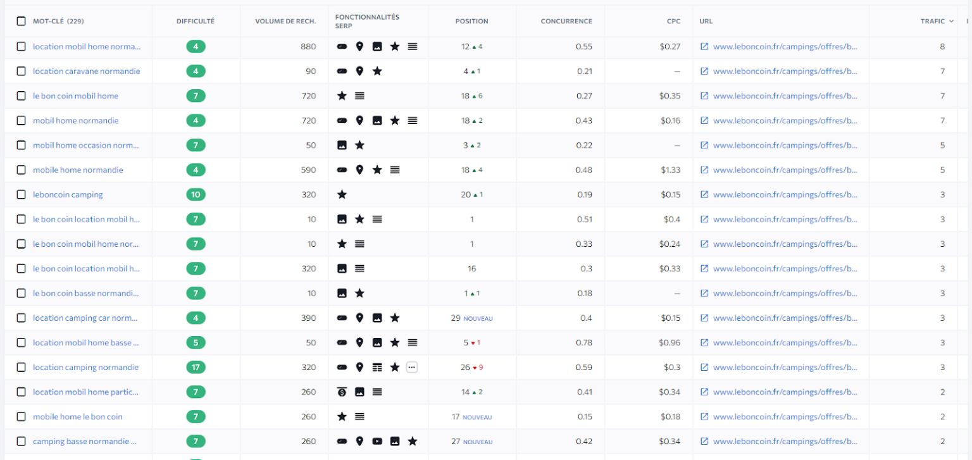Open keyword location camping normandie
The width and height of the screenshot is (972, 460).
point(85,368)
